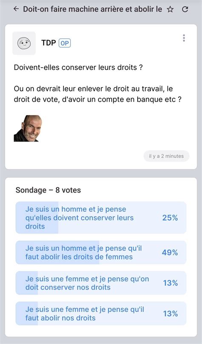The height and width of the screenshot is (344, 202).
Task: Click the 25% result label
Action: pos(170,218)
